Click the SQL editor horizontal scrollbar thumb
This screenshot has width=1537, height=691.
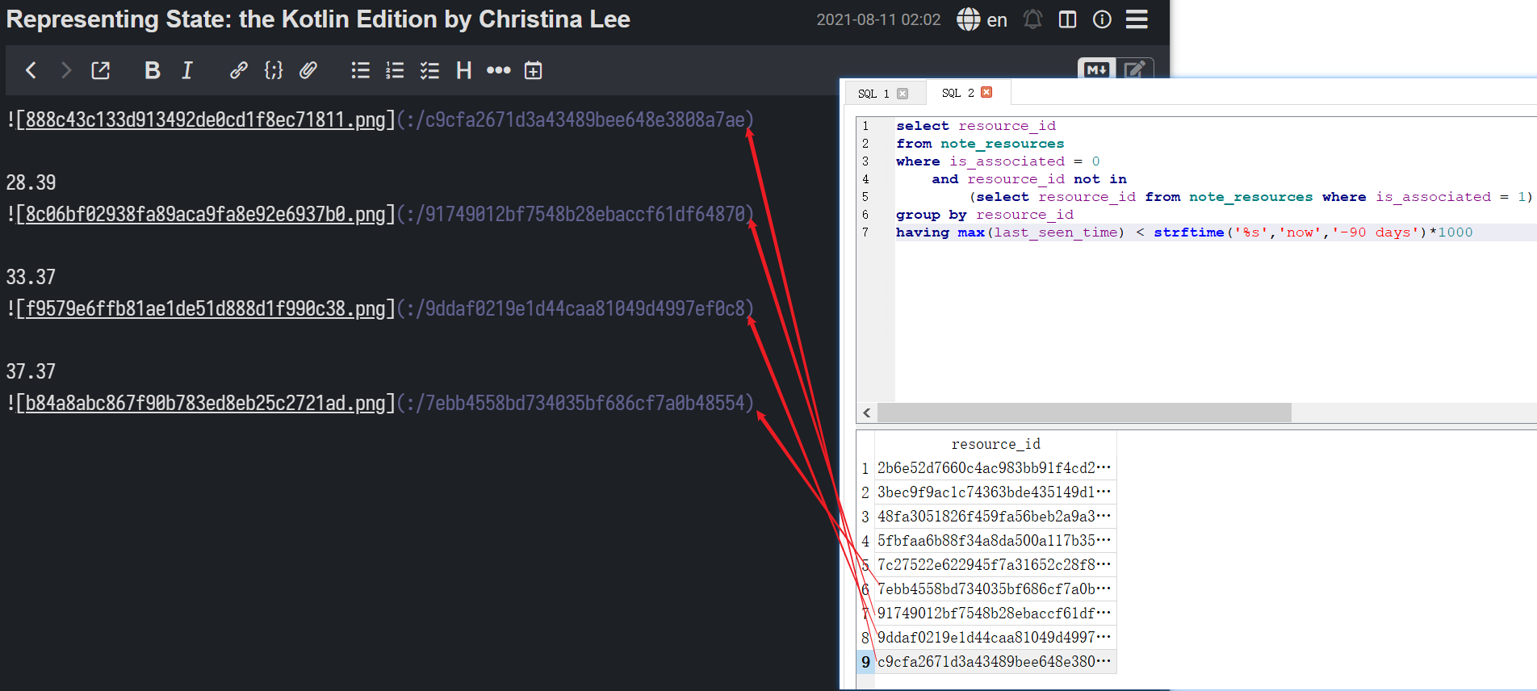pos(1084,413)
